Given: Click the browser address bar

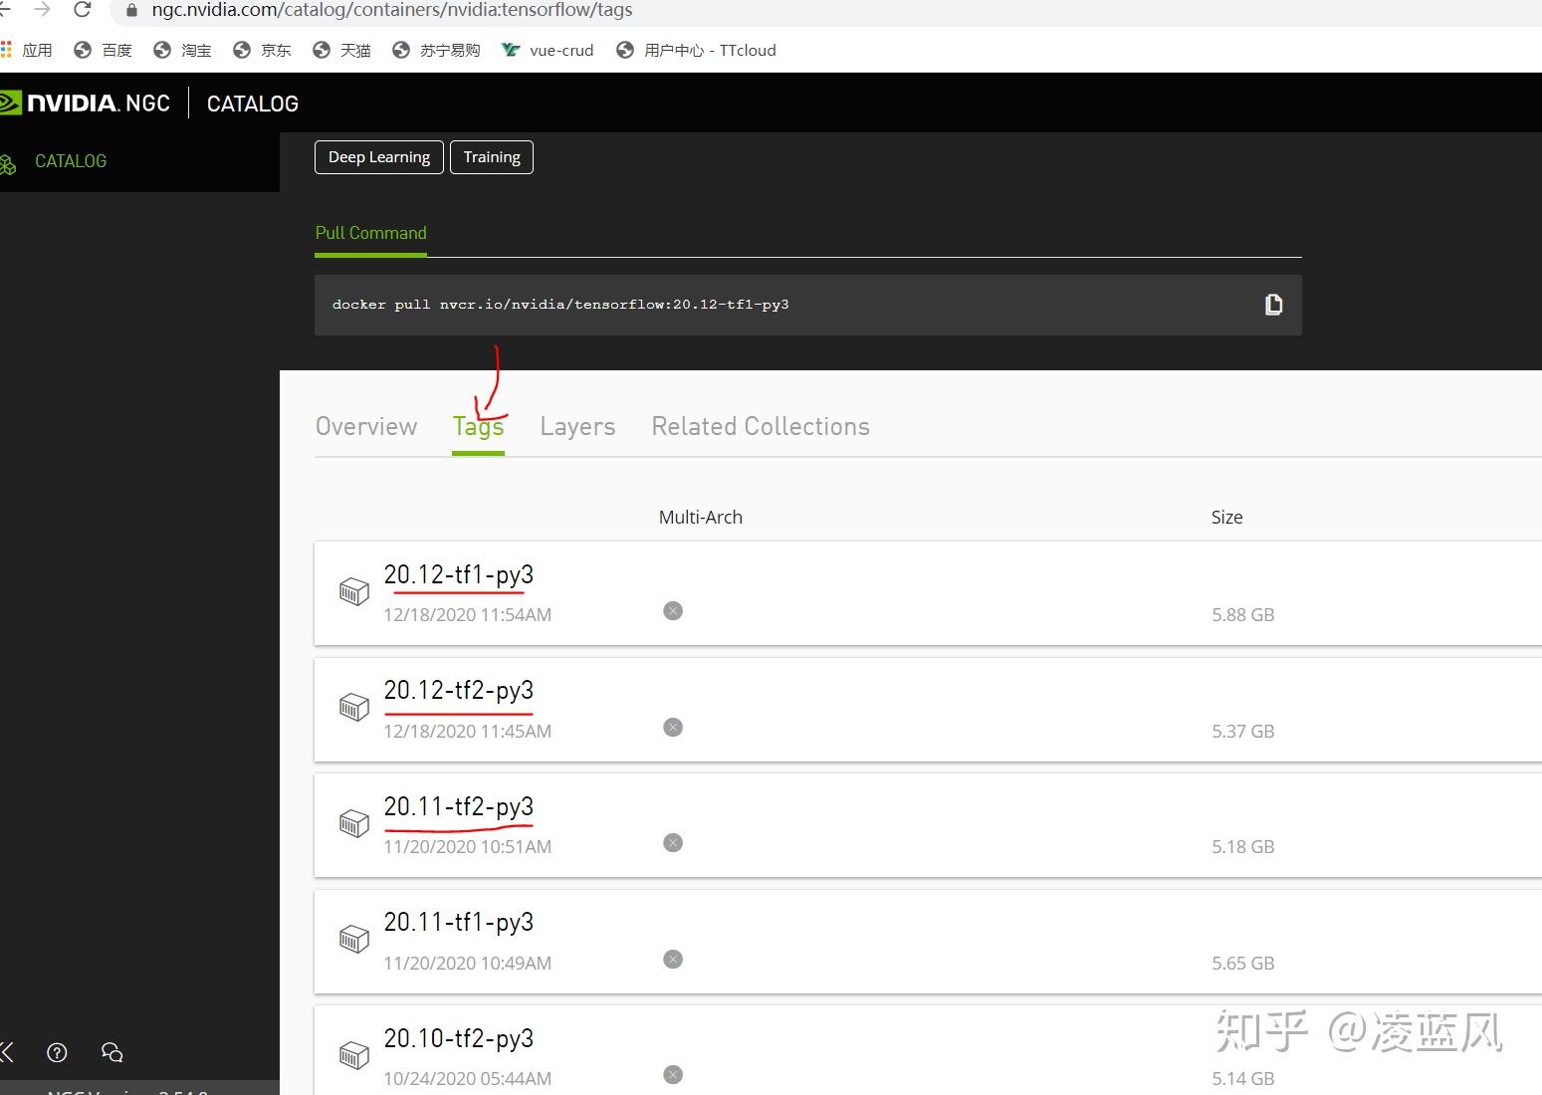Looking at the screenshot, I should pyautogui.click(x=398, y=11).
